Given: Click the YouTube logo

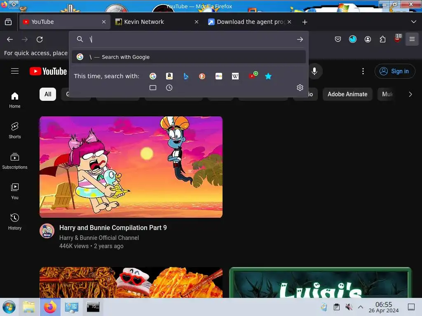Looking at the screenshot, I should (x=48, y=71).
